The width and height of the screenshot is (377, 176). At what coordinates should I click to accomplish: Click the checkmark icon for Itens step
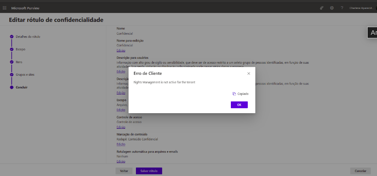12,62
